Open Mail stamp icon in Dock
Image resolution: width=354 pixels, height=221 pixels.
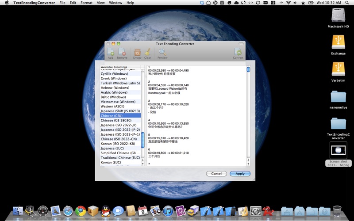coord(55,211)
